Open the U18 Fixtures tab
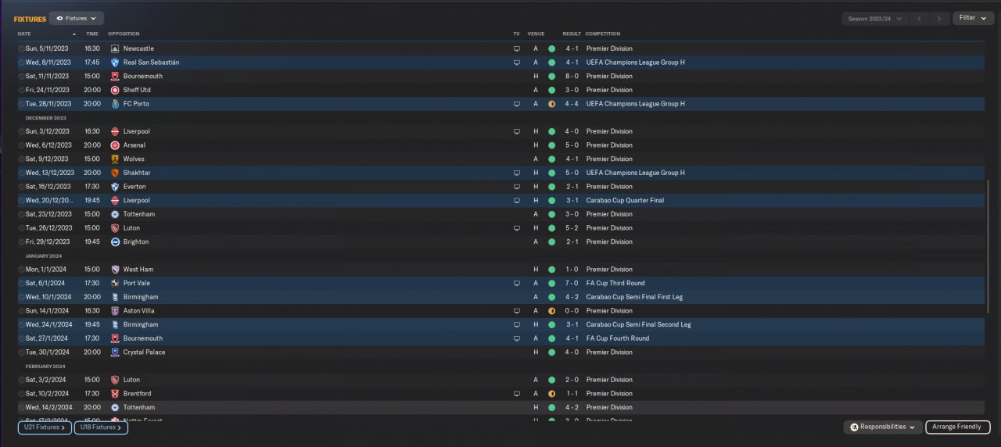 tap(101, 427)
